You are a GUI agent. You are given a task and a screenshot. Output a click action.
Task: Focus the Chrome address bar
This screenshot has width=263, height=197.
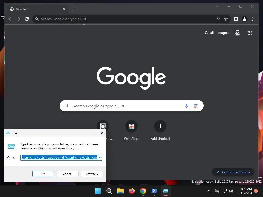point(124,19)
